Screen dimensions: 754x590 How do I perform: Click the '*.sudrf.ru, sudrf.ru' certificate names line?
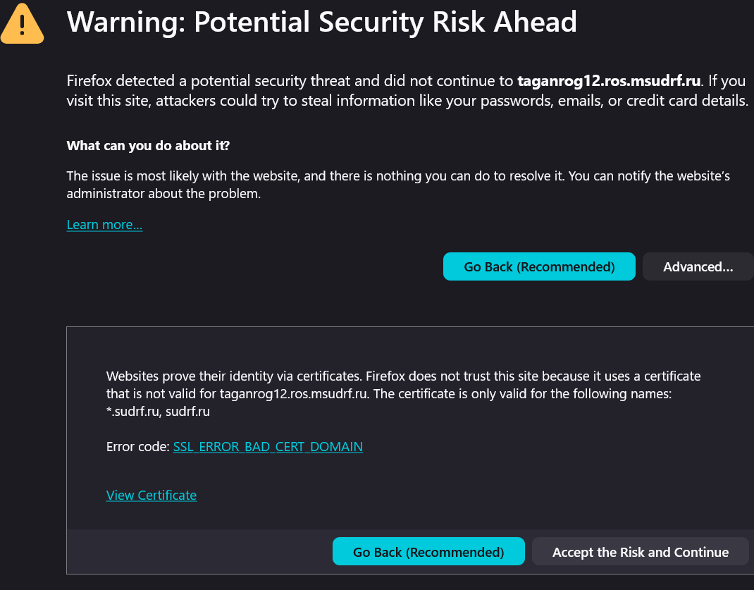click(158, 412)
